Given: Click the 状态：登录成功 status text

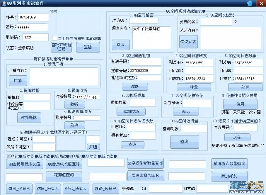Looking at the screenshot, I should pyautogui.click(x=20, y=48).
